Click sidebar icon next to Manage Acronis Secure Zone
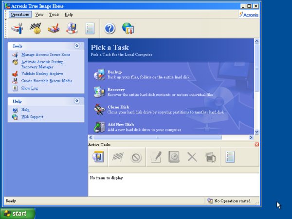This screenshot has height=219, width=292. (x=15, y=55)
